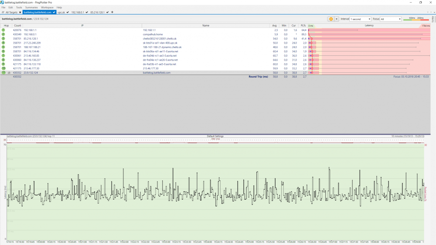Click the Min column header
Image resolution: width=436 pixels, height=245 pixels.
(284, 26)
